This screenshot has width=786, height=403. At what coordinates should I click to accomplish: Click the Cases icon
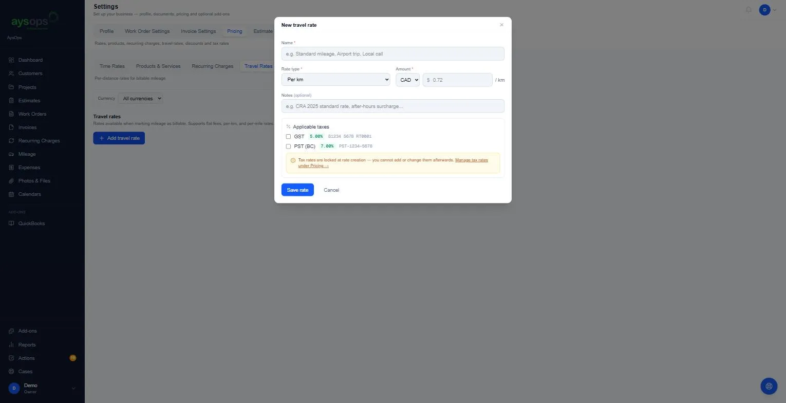tap(11, 372)
